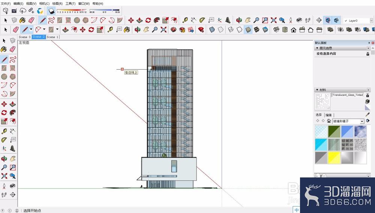The width and height of the screenshot is (375, 213).
Task: Switch to the 编辑 tab in materials
Action: (x=328, y=115)
